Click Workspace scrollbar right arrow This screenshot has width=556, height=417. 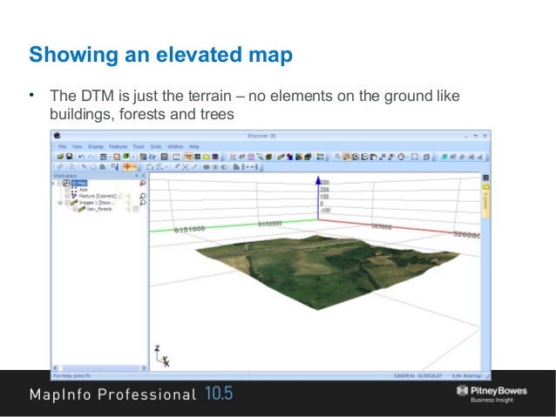click(144, 367)
